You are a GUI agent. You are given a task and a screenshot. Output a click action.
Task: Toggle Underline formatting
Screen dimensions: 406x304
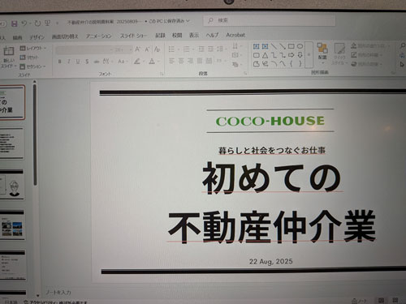coord(78,62)
